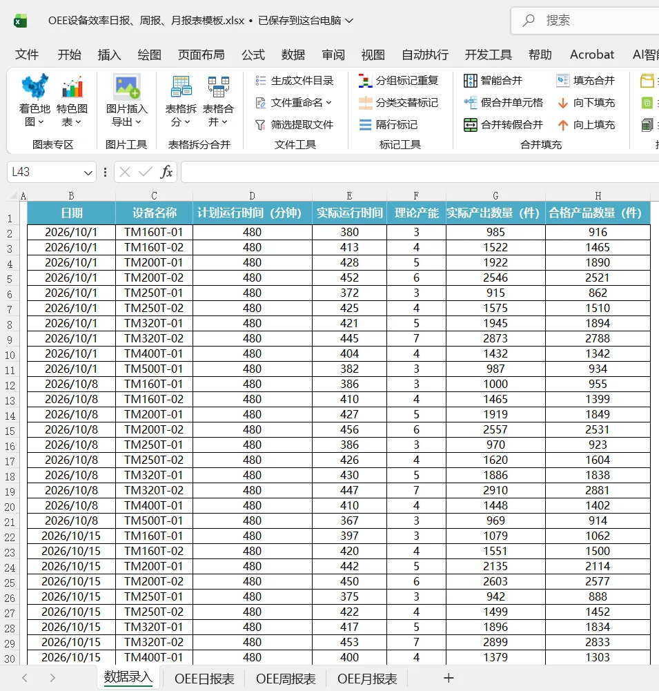Click the 理论产能 header cell
659x691 pixels.
point(416,213)
